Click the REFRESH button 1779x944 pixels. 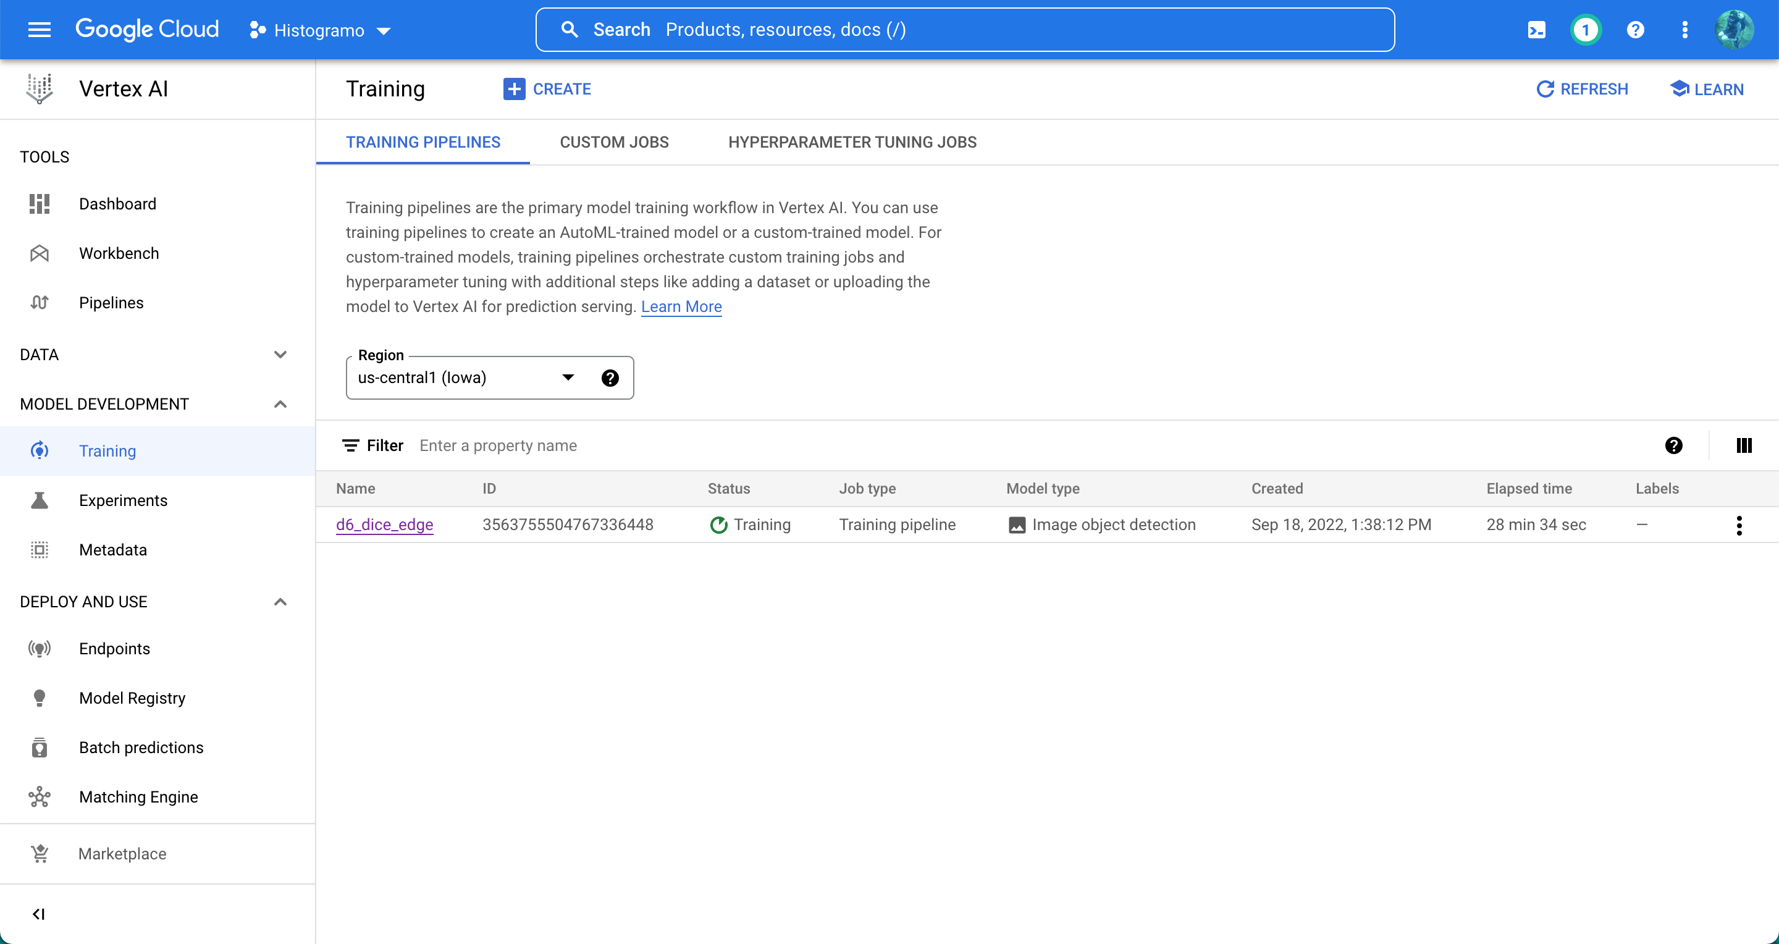(x=1583, y=88)
